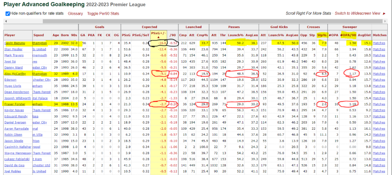392x175 pixels.
Task: Click the left arrow of the horizontal table scrollbar
Action: coord(5,21)
